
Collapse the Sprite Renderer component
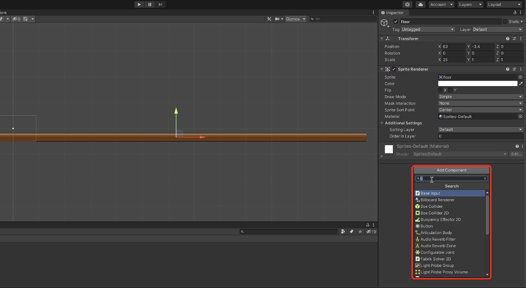tap(382, 69)
